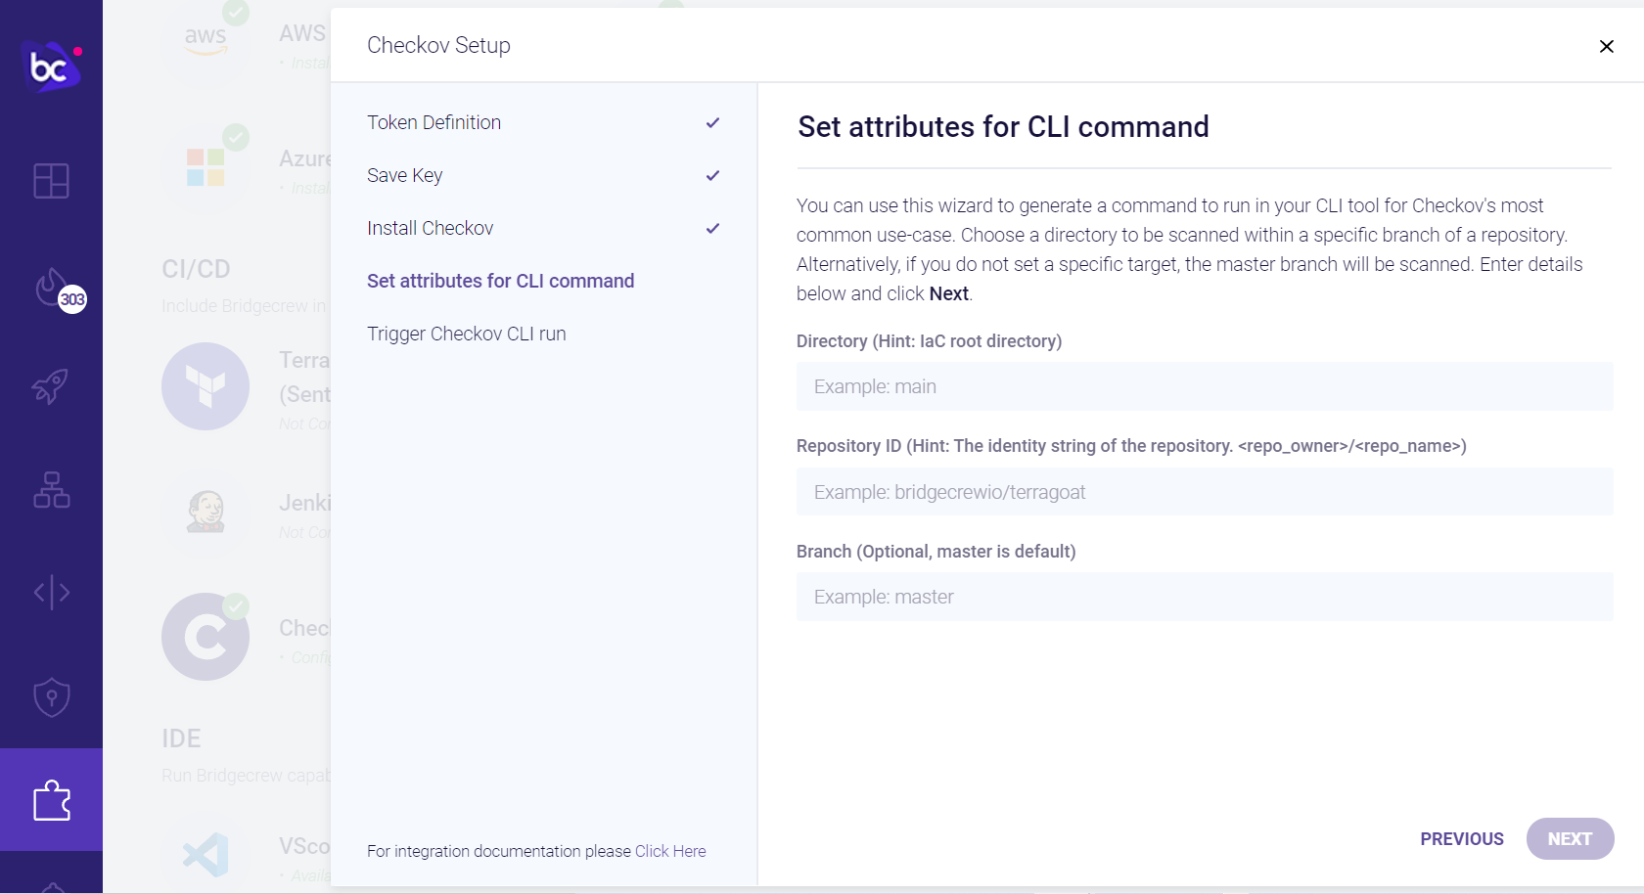Viewport: 1644px width, 894px height.
Task: Click the Bridgecrew logo icon
Action: click(x=50, y=67)
